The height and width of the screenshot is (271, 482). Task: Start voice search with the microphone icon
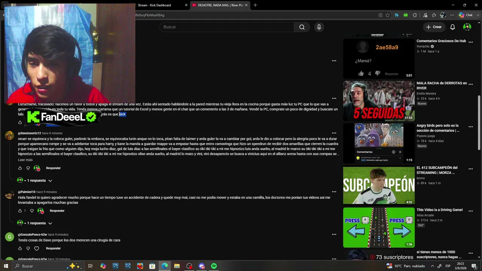[x=319, y=27]
